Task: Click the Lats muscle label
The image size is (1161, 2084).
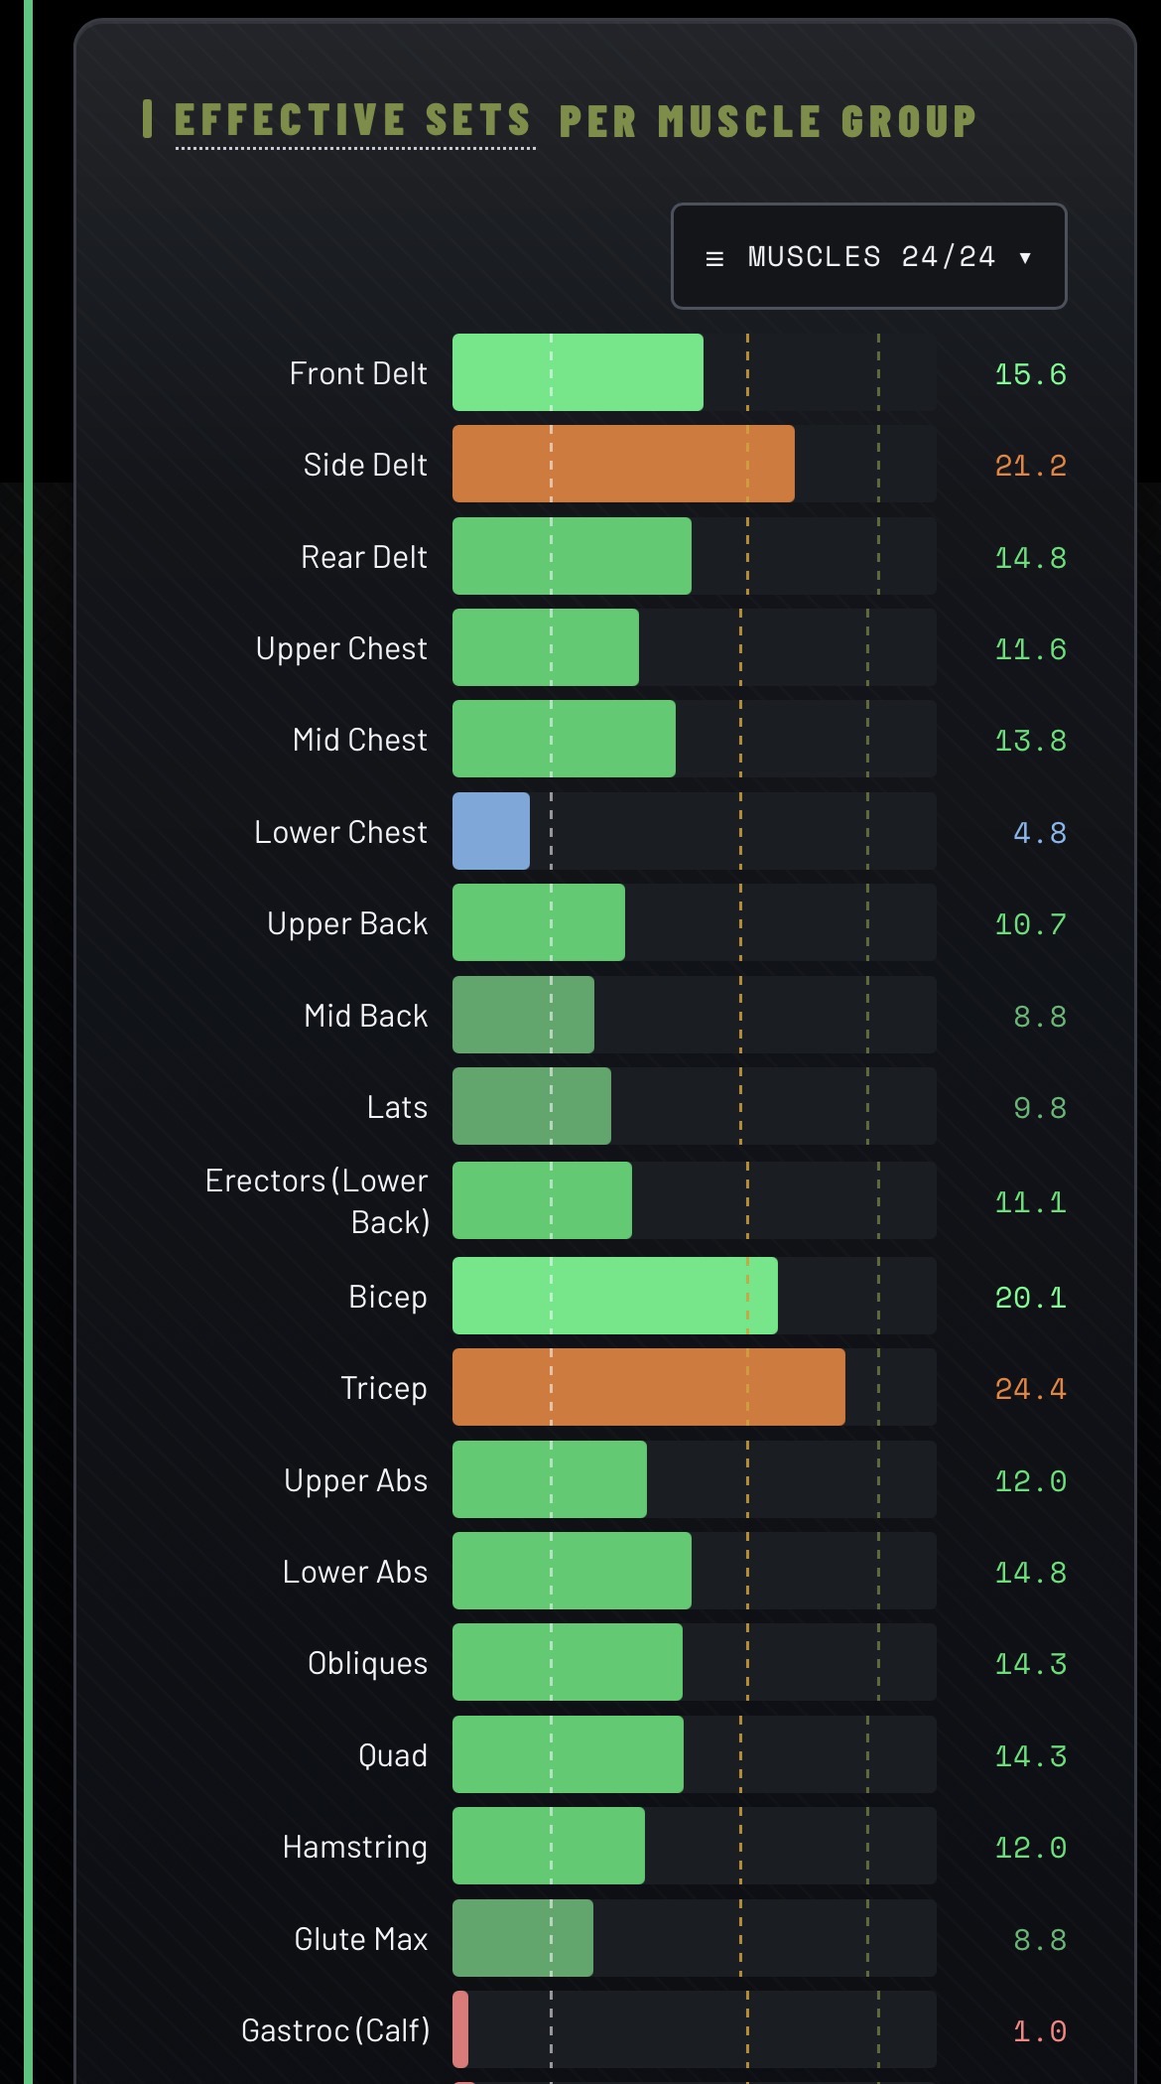Action: point(397,1107)
